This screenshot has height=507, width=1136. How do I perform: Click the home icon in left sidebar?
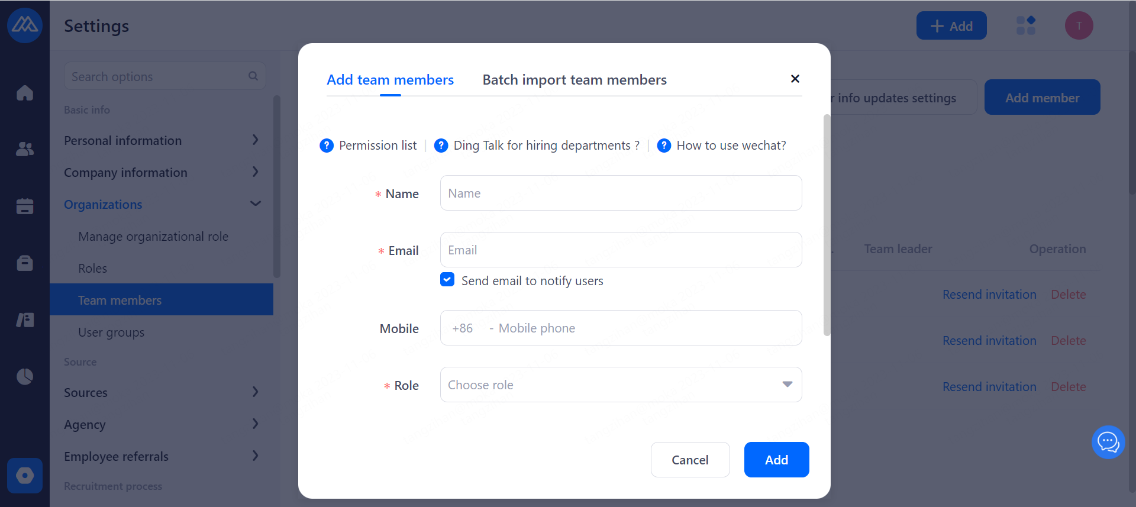pos(25,93)
